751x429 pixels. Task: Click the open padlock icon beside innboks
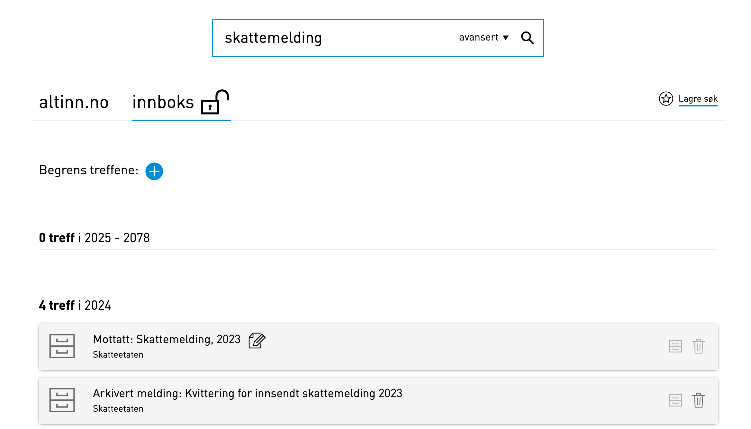pyautogui.click(x=215, y=102)
